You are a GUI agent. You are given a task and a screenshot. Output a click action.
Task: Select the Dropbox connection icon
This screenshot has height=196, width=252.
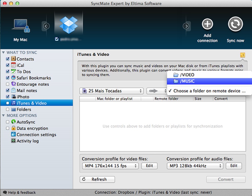coord(69,25)
